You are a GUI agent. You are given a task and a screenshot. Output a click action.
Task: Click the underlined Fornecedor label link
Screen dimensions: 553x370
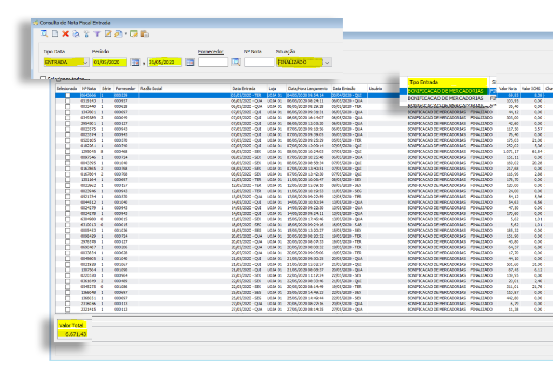(211, 51)
